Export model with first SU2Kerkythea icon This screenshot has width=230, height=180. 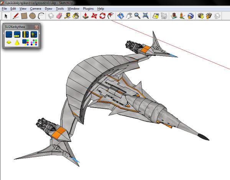tap(9, 34)
